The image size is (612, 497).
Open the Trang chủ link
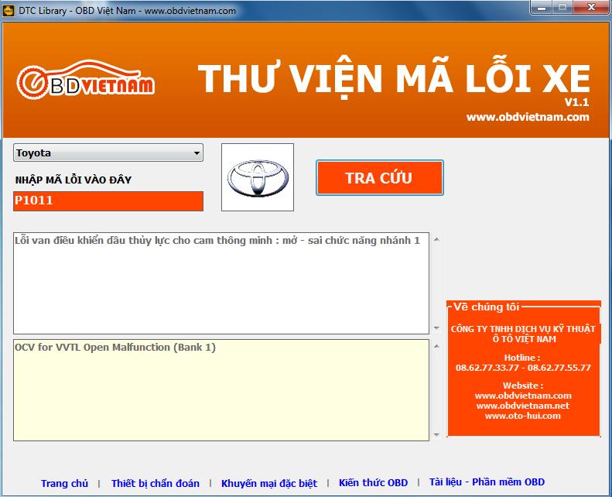pos(64,483)
